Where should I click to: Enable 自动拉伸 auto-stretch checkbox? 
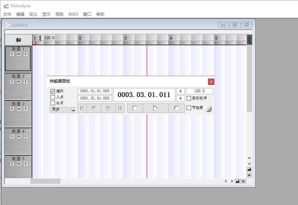[x=189, y=98]
